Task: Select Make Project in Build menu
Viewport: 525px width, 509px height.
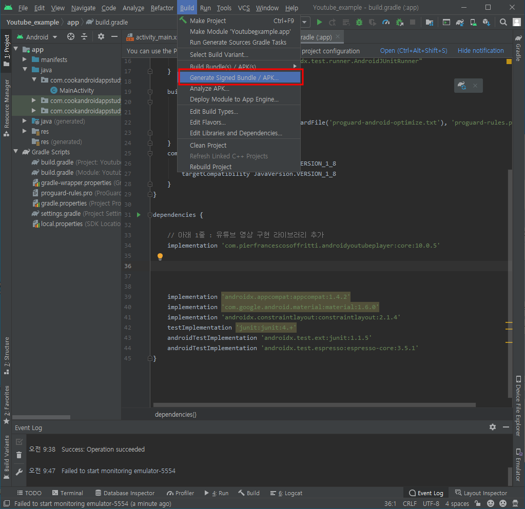Action: (239, 21)
